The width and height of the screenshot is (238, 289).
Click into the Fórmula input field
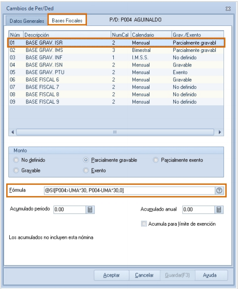(129, 190)
